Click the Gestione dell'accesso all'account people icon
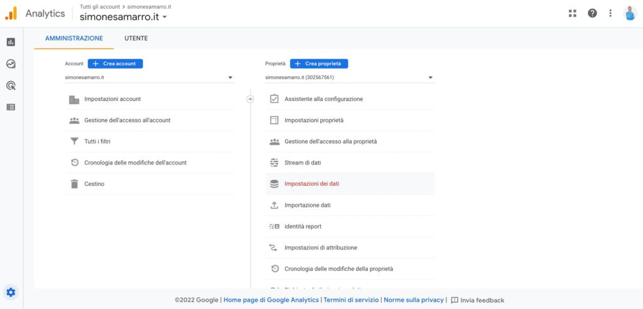Image resolution: width=643 pixels, height=309 pixels. [x=74, y=121]
